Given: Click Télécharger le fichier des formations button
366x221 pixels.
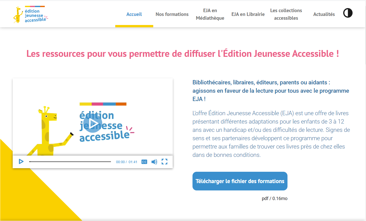Looking at the screenshot, I should [x=240, y=181].
